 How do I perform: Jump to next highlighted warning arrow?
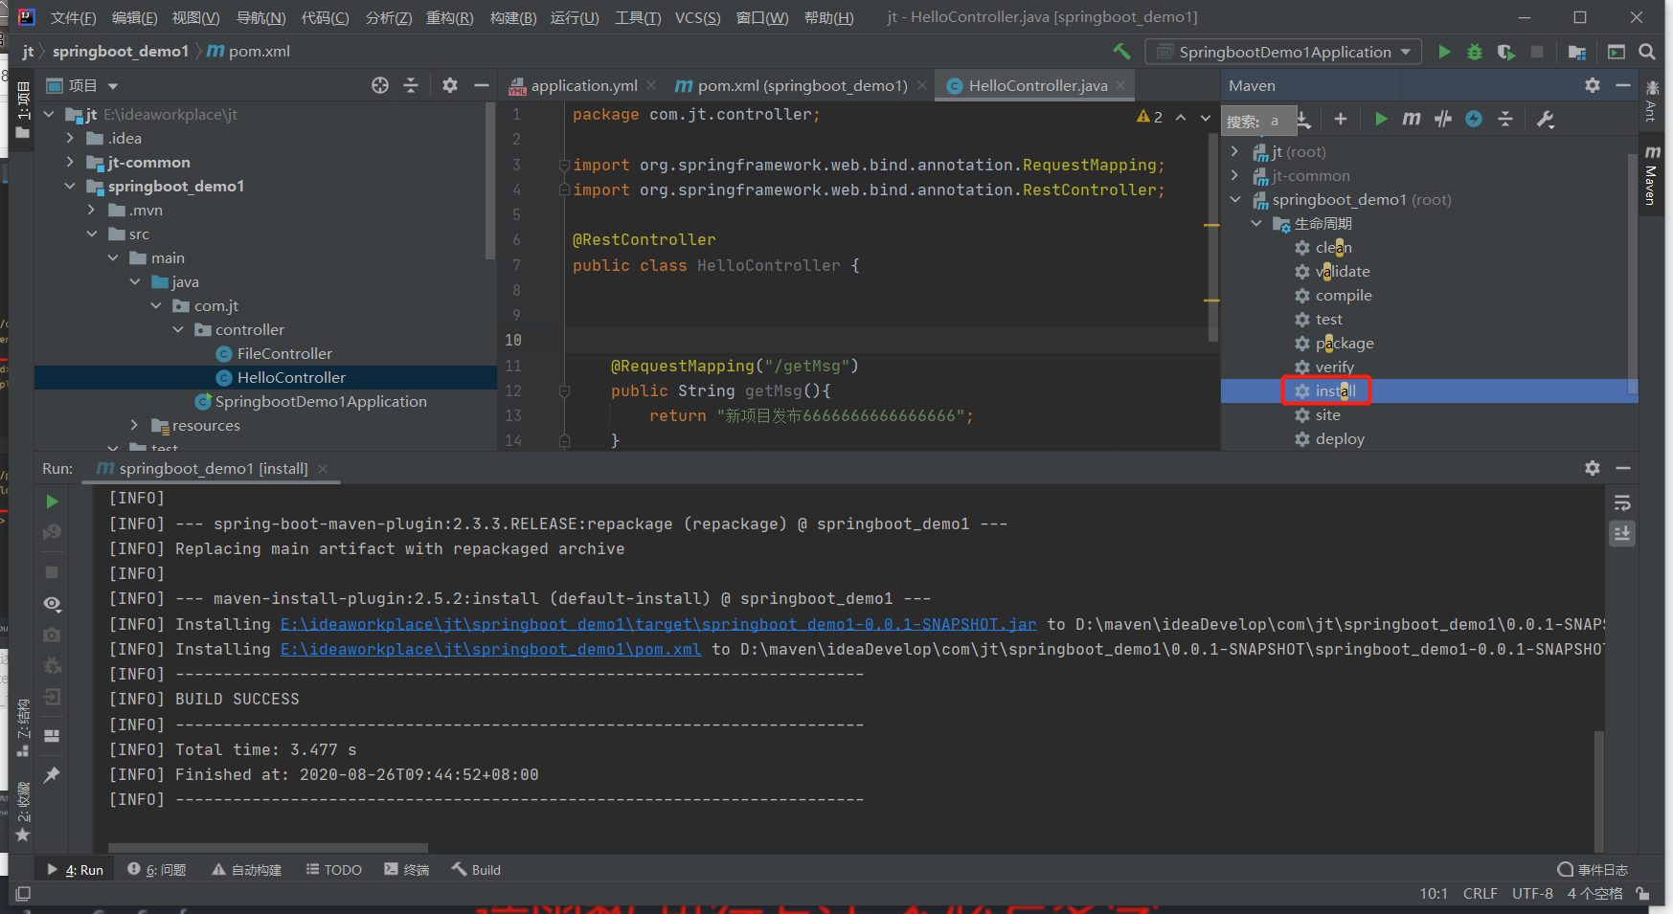1206,117
